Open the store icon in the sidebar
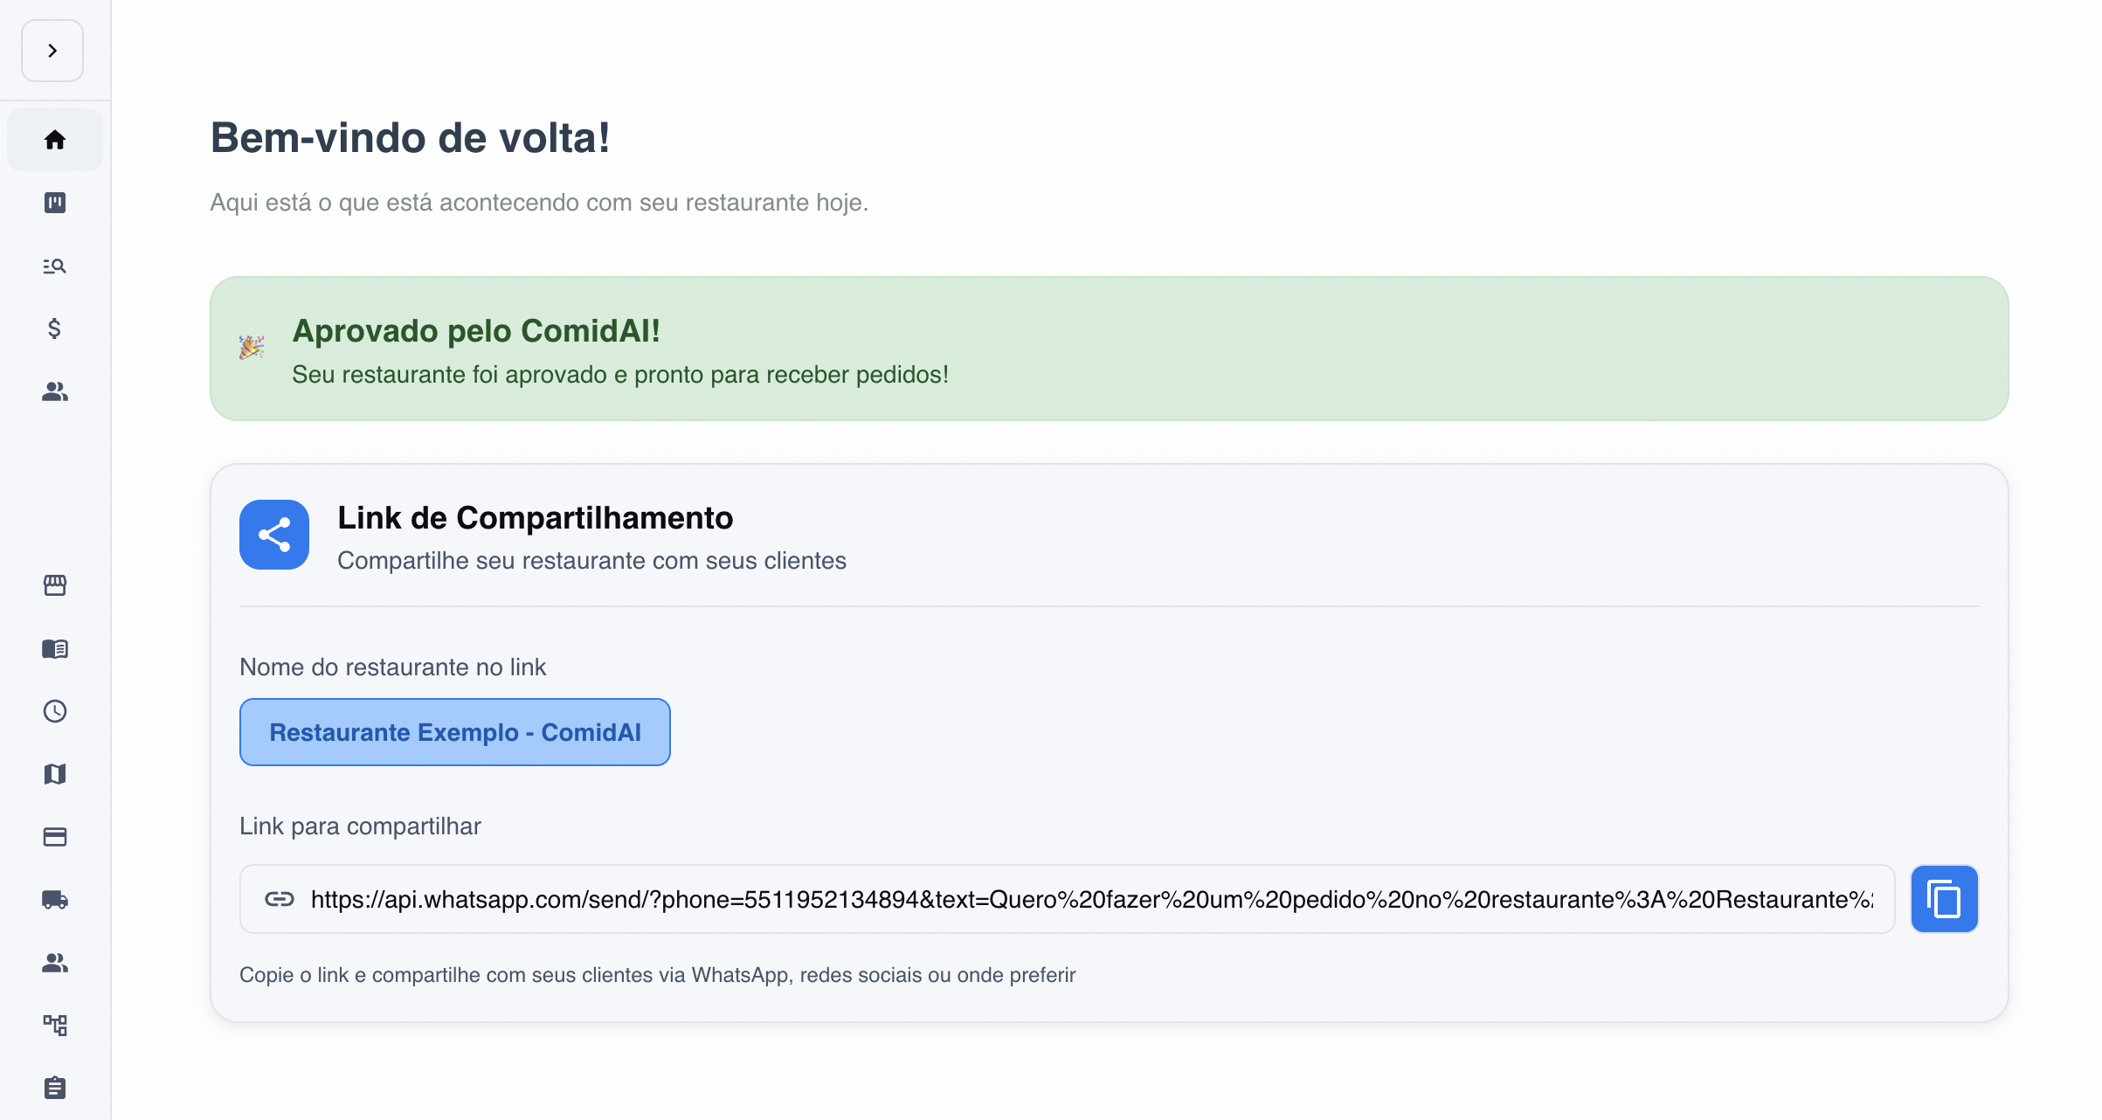This screenshot has height=1120, width=2102. pyautogui.click(x=54, y=585)
